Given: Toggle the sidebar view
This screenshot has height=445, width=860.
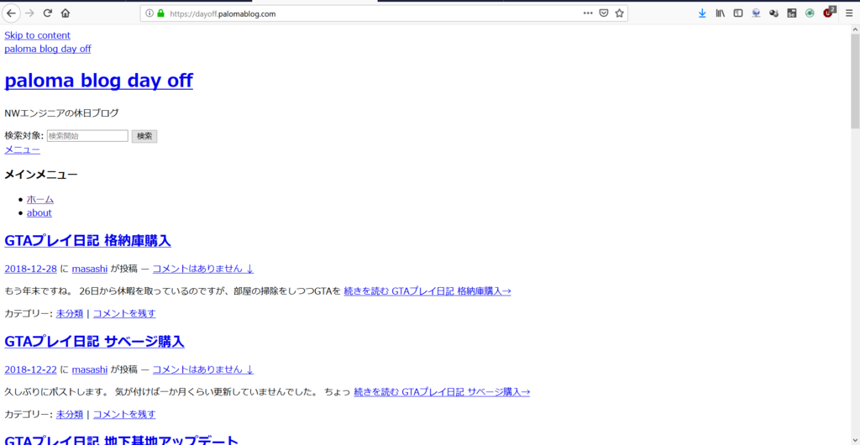Looking at the screenshot, I should 738,13.
